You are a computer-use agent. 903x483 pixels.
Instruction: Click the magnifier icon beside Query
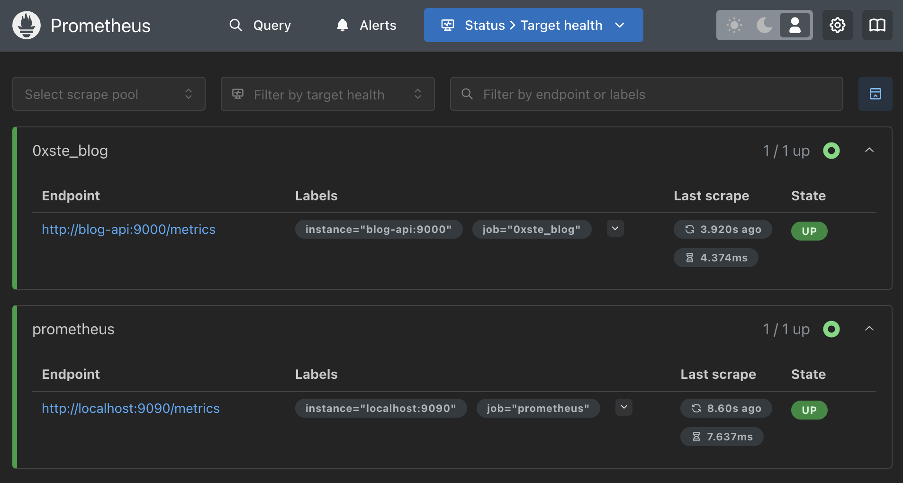tap(235, 25)
